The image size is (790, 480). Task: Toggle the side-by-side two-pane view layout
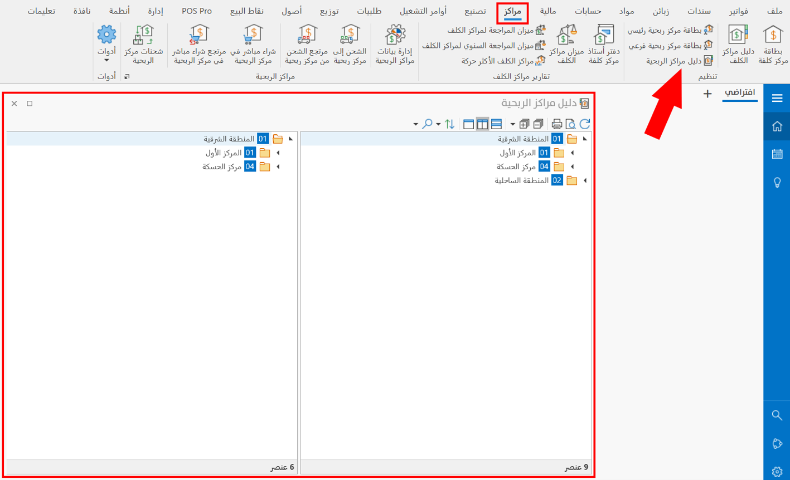click(482, 124)
